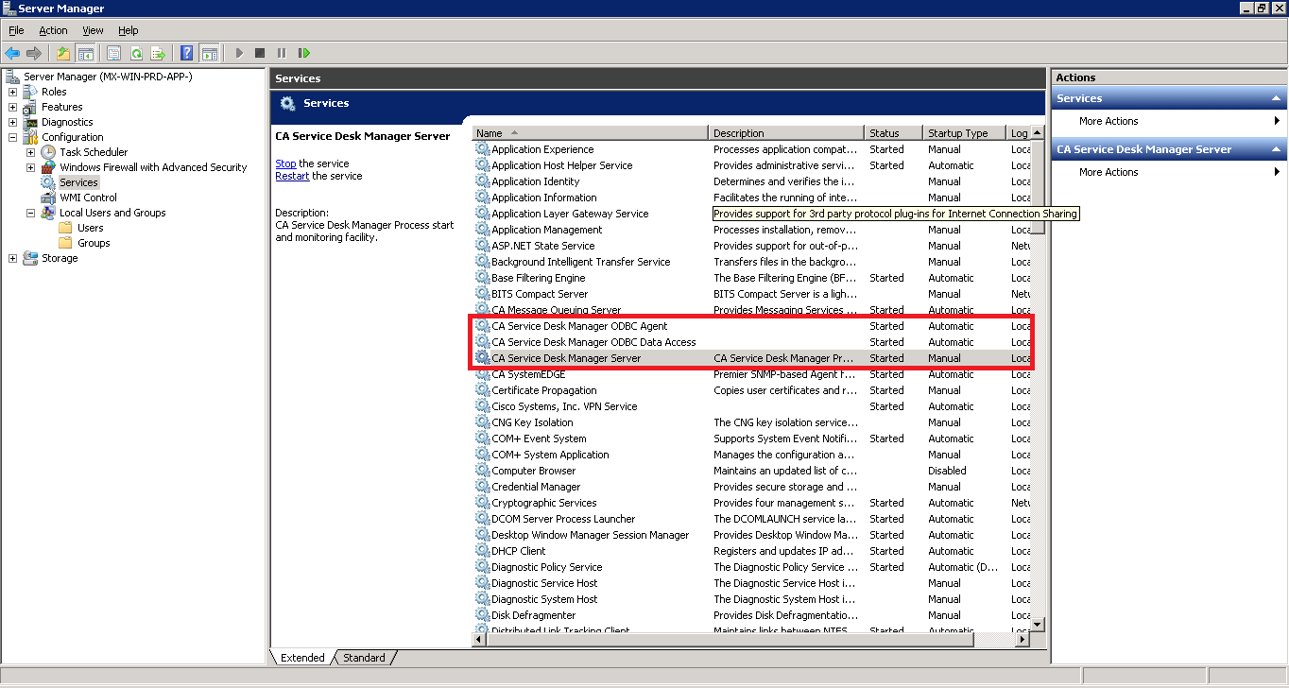Select the Server Manager (MX-WIN-PRD-APP-) root node
1289x688 pixels.
tap(108, 77)
